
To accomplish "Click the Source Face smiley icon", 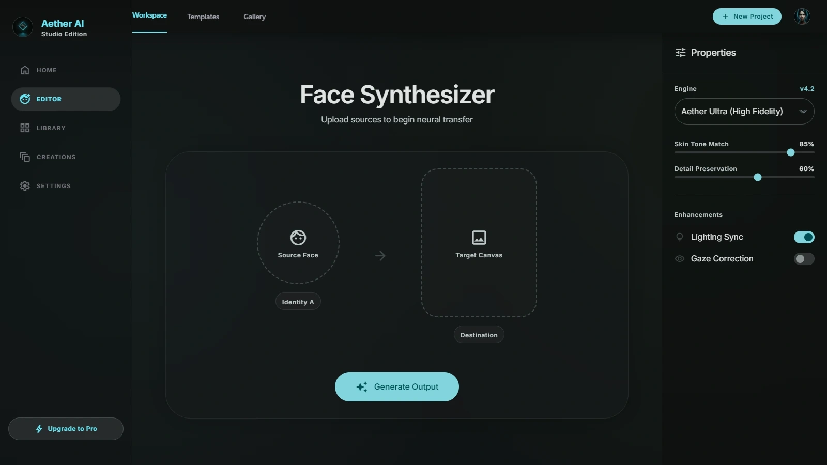I will (x=298, y=238).
